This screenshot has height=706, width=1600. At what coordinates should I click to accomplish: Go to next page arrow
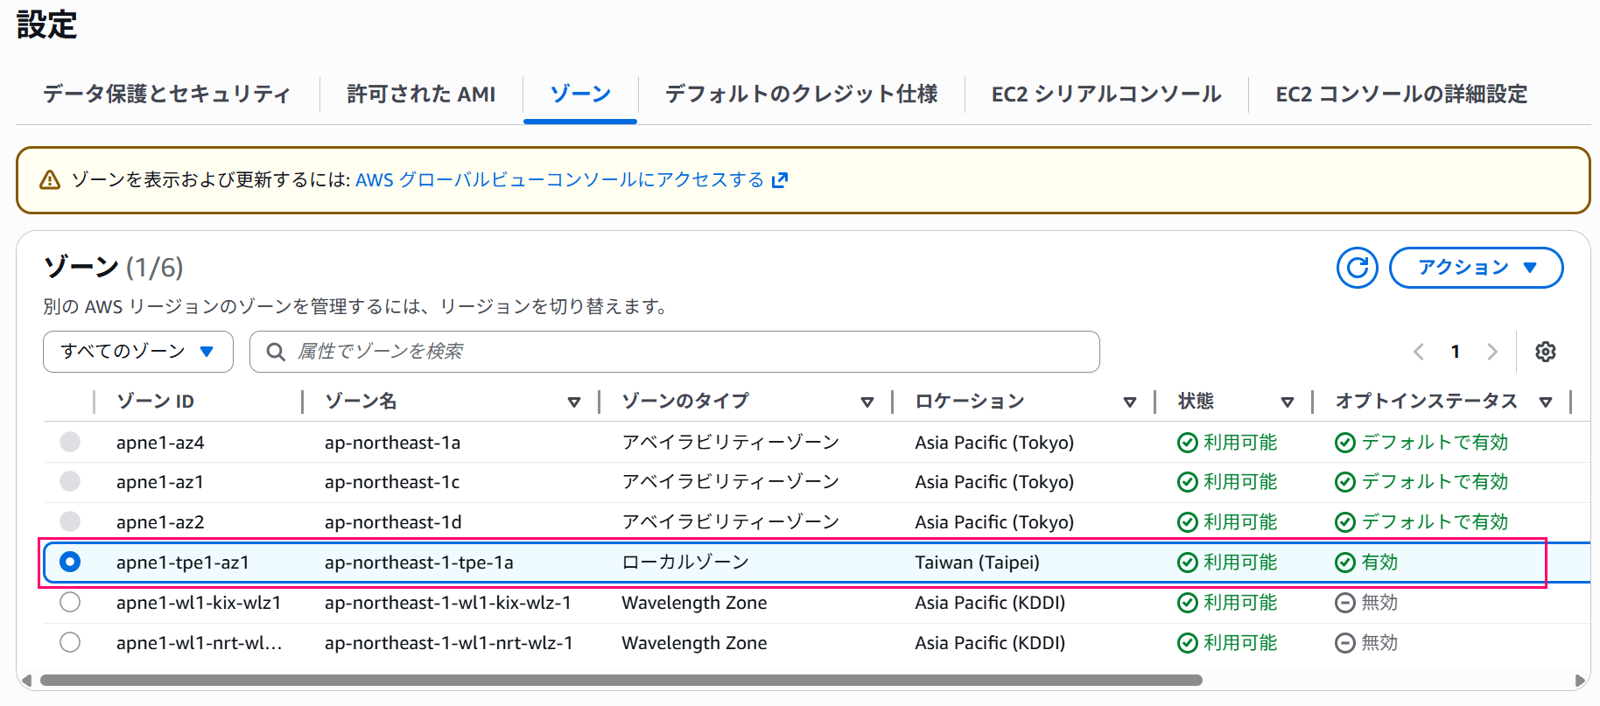pos(1492,352)
